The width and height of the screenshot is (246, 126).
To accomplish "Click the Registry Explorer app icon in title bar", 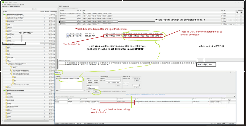I will coord(3,2).
